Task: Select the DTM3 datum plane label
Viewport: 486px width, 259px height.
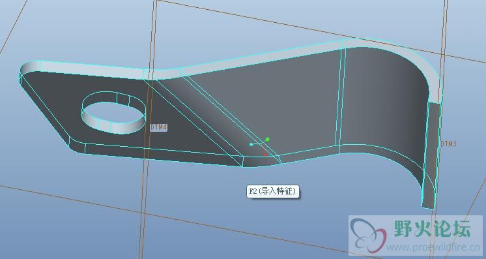Action: 448,144
